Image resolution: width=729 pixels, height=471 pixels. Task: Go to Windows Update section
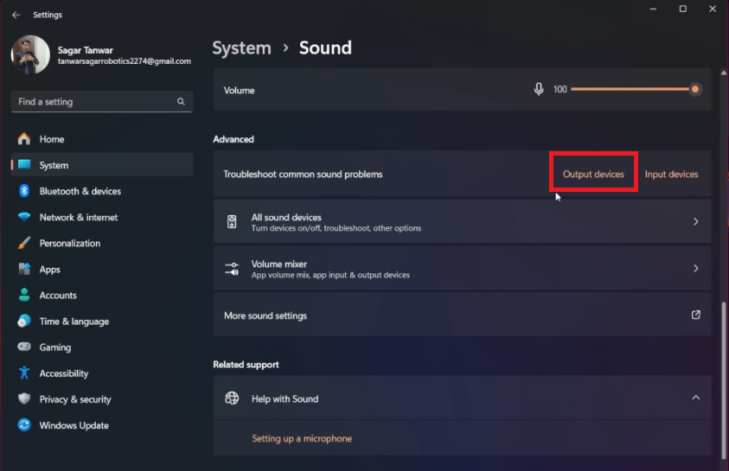pos(74,425)
